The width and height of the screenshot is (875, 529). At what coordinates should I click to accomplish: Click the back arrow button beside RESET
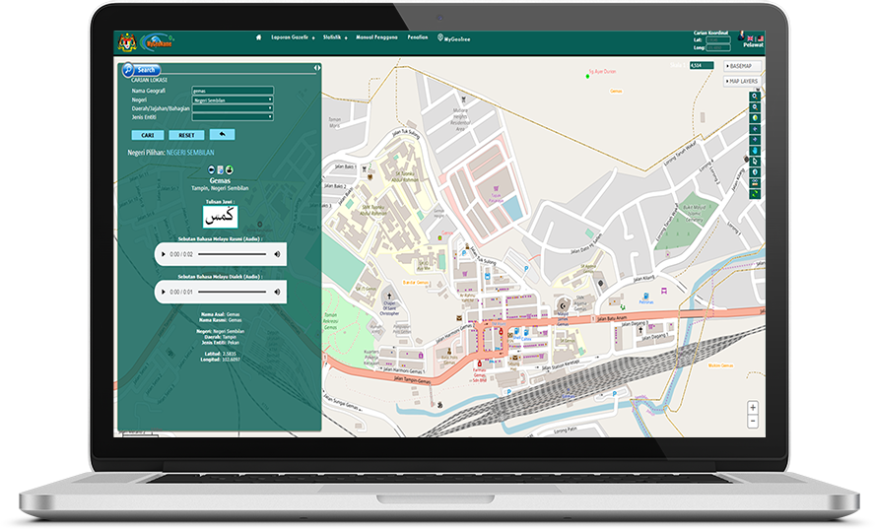click(x=222, y=135)
